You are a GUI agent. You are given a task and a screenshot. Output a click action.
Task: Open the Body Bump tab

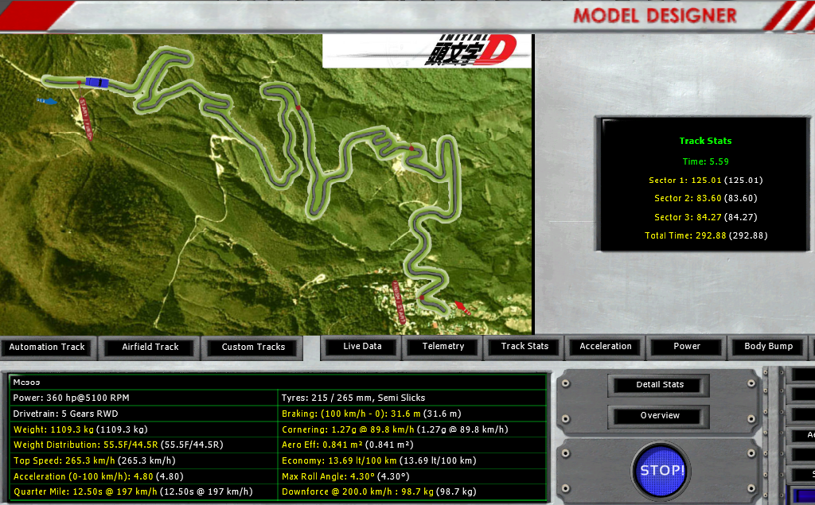(x=768, y=347)
